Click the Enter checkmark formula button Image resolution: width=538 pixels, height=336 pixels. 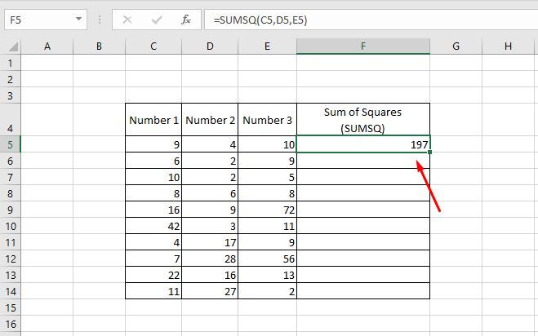click(157, 20)
